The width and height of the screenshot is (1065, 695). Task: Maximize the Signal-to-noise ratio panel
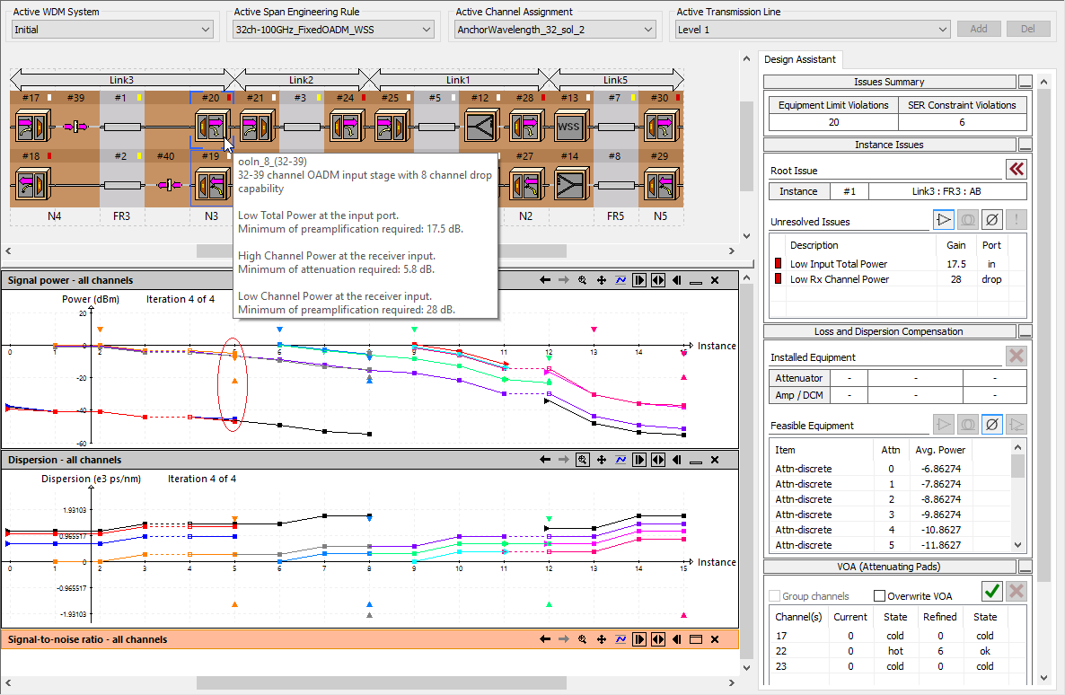(x=696, y=639)
